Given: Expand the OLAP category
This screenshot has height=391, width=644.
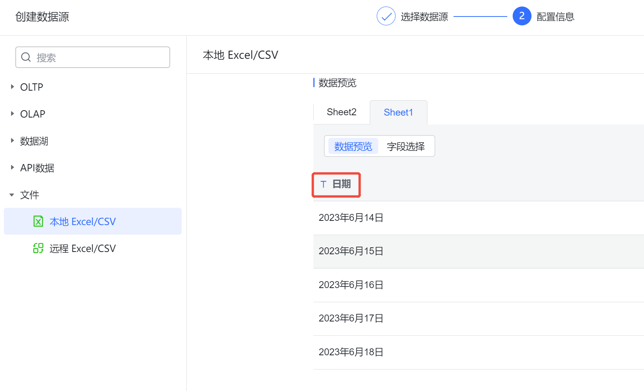Looking at the screenshot, I should pyautogui.click(x=12, y=114).
